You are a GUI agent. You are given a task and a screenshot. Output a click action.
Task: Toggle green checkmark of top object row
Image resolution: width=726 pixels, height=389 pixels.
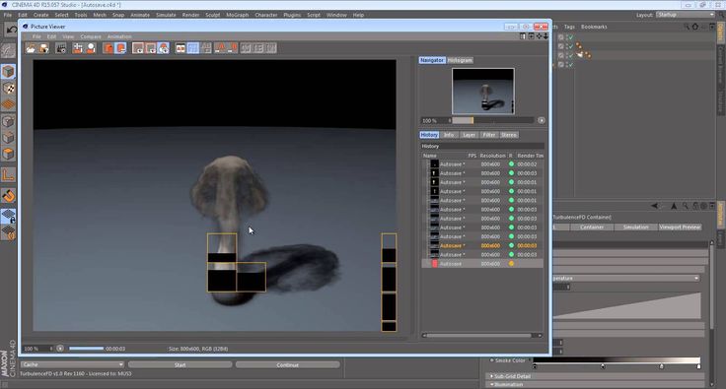(571, 37)
